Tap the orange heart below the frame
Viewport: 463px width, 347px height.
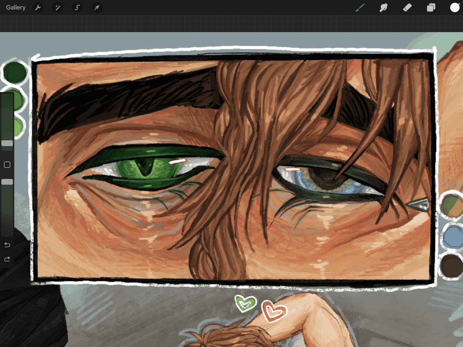point(274,311)
